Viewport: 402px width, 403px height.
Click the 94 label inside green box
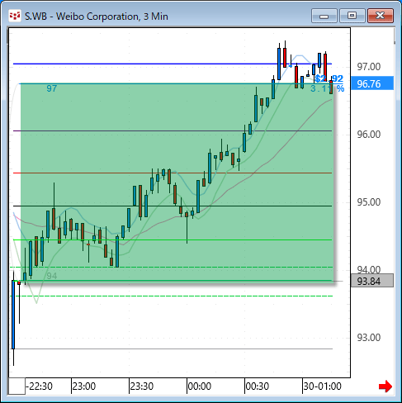point(52,276)
